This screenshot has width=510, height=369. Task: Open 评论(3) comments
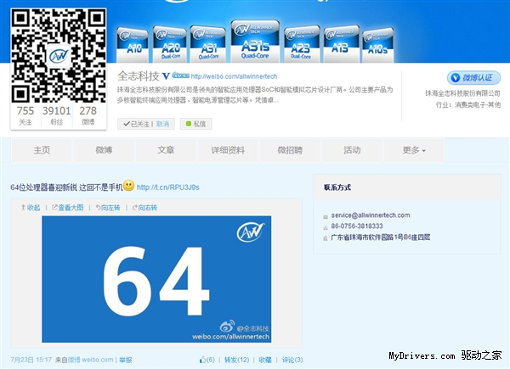tap(292, 360)
